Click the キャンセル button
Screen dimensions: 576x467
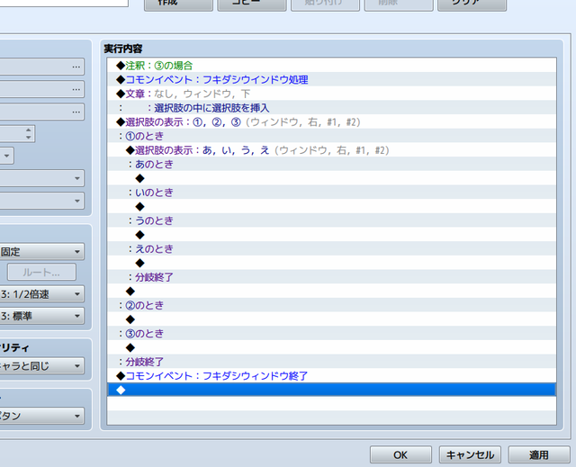(x=470, y=455)
